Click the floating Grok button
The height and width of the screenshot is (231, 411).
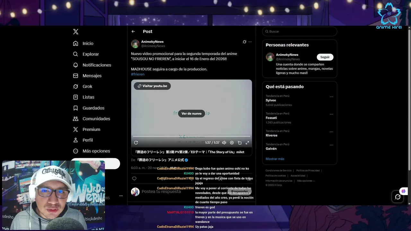click(398, 197)
